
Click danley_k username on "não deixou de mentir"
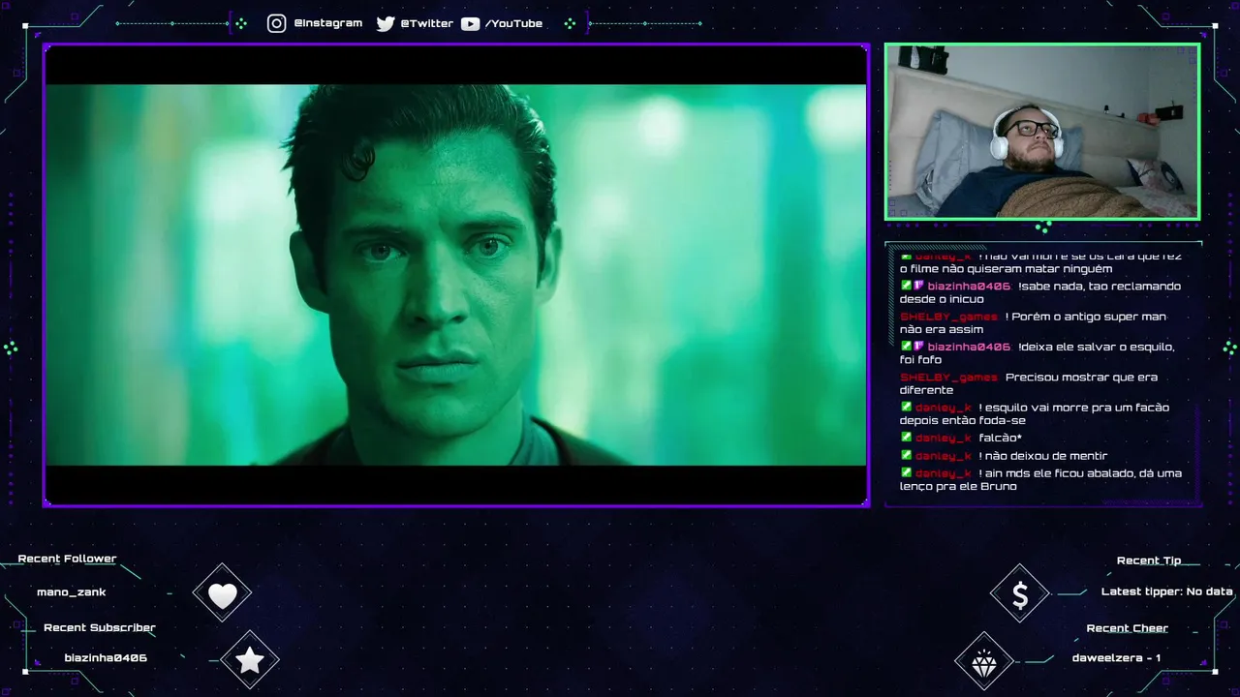pyautogui.click(x=944, y=455)
